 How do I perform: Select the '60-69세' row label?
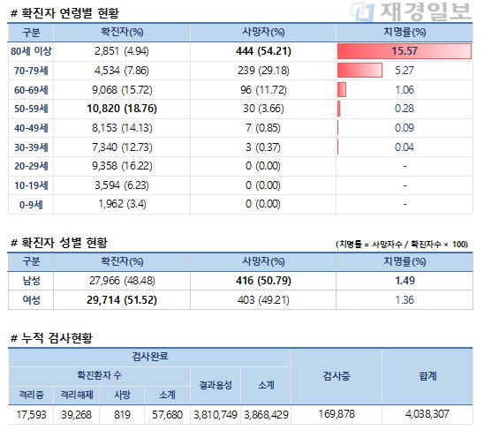[x=31, y=90]
